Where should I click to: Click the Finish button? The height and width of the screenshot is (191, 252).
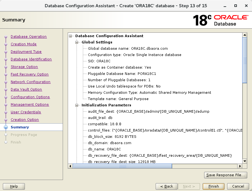coord(214,186)
